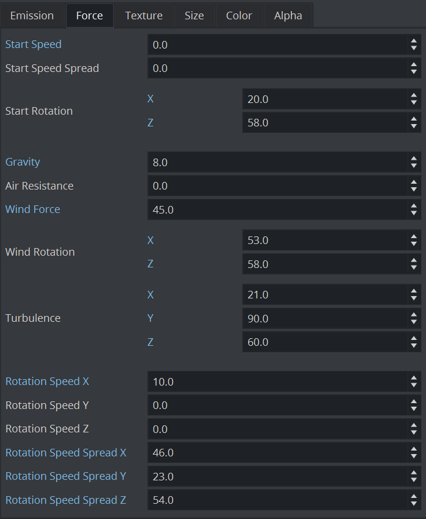
Task: Open the Texture tab
Action: (x=143, y=16)
